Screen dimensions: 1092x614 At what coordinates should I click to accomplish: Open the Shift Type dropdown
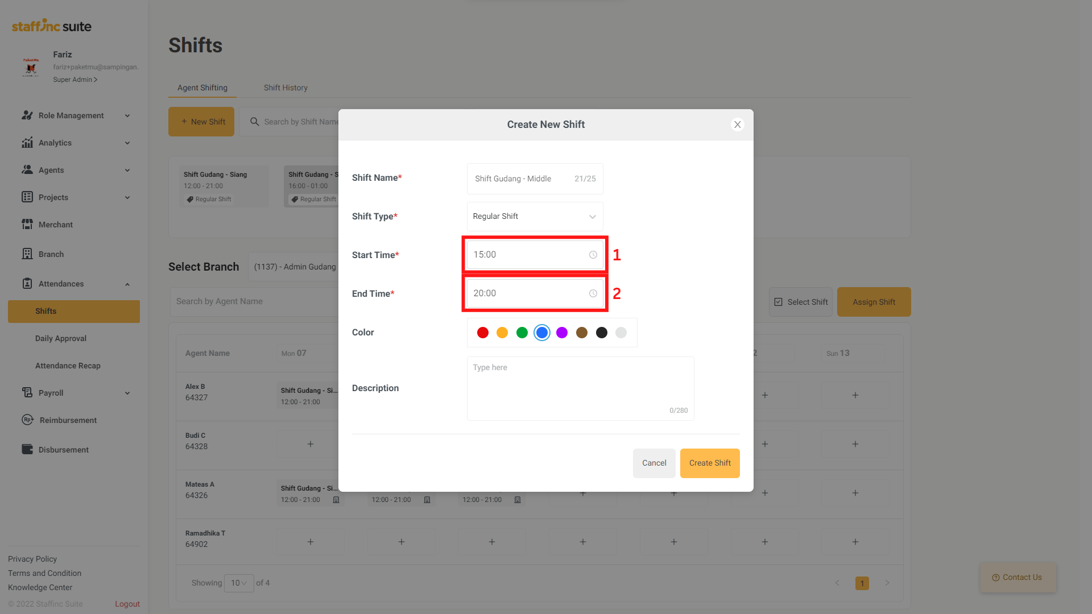click(535, 217)
